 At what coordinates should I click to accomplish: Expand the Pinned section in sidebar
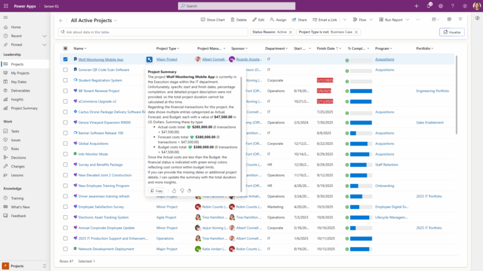(45, 45)
